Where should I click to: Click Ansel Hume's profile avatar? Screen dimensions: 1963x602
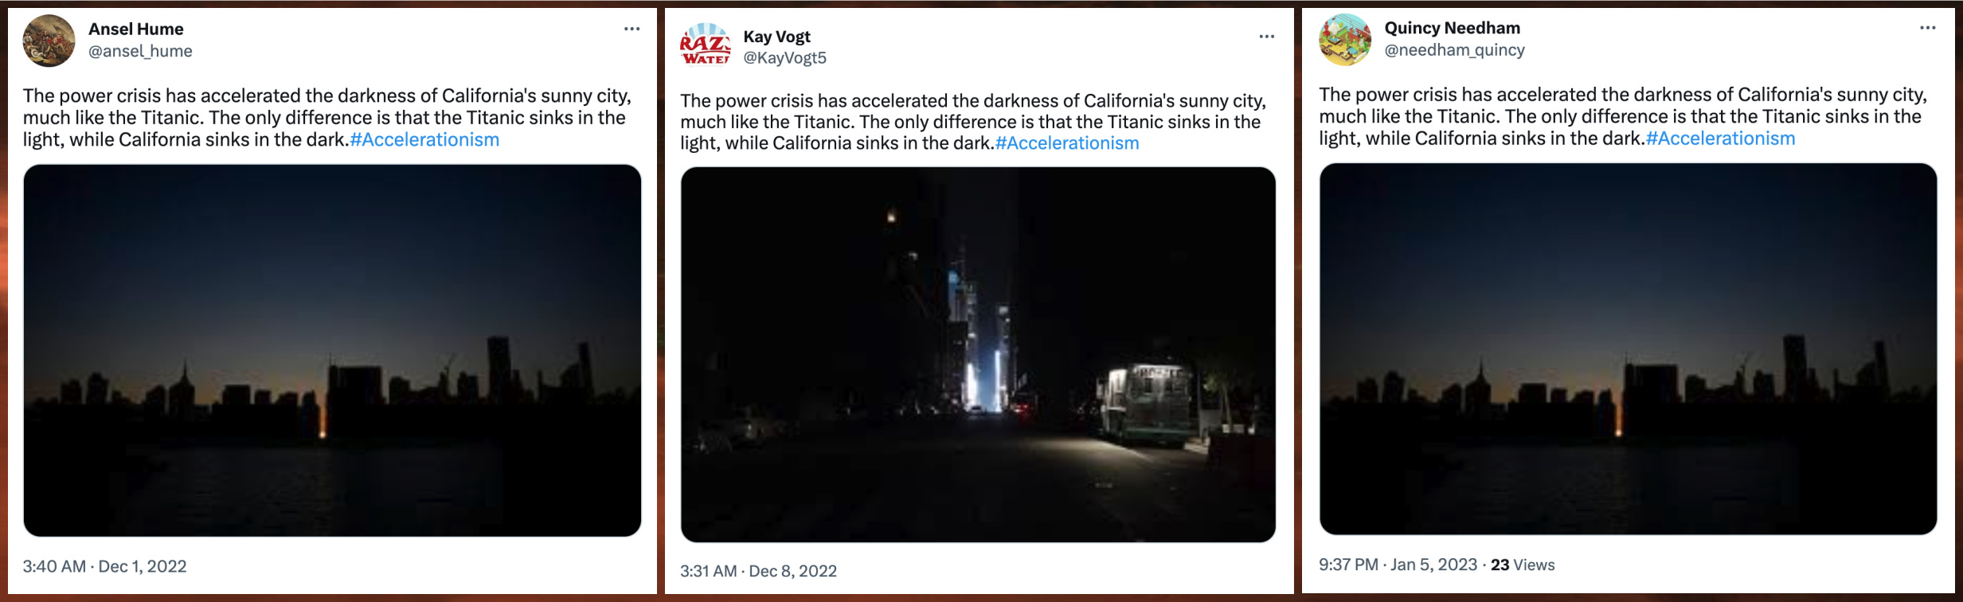click(49, 41)
